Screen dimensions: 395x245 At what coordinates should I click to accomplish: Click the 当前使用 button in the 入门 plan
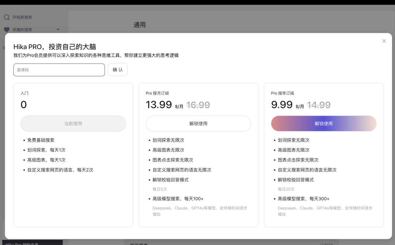click(x=73, y=123)
